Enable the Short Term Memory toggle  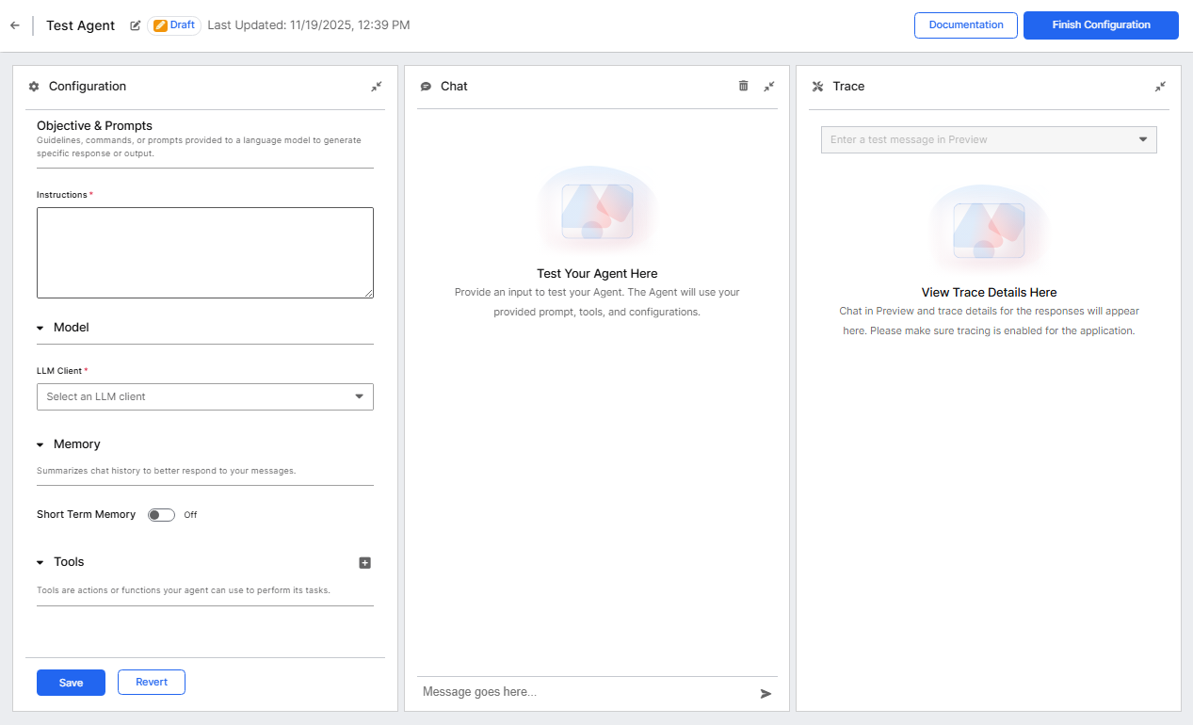[161, 515]
